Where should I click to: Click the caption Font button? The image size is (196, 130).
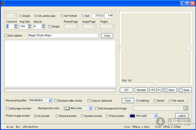107,36
